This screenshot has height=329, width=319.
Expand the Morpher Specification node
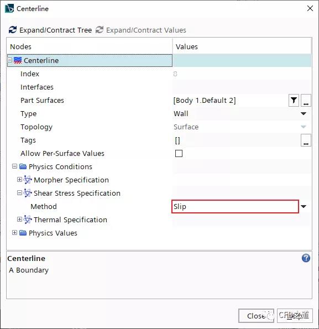coord(19,180)
